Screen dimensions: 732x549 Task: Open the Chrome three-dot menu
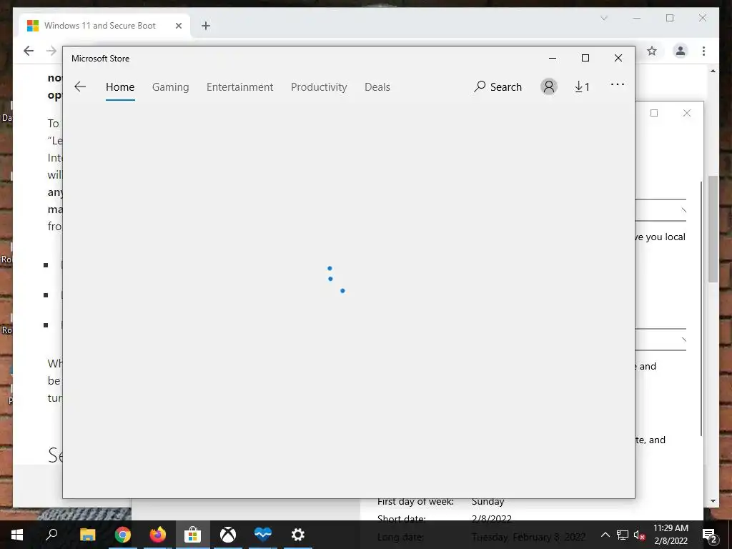703,51
